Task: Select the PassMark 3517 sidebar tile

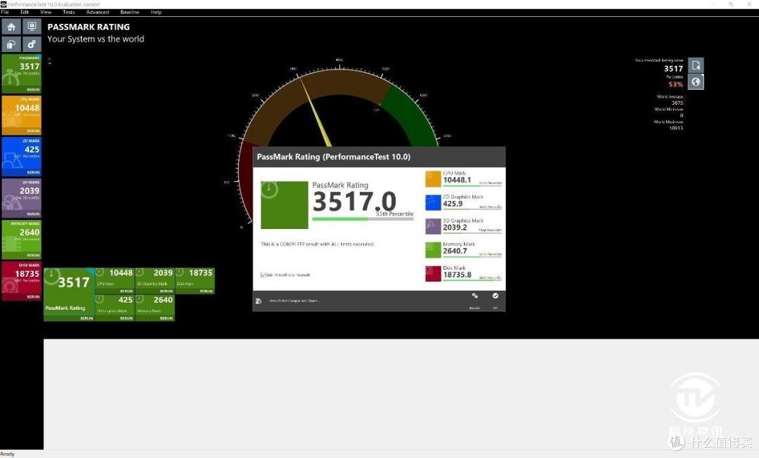Action: point(21,74)
